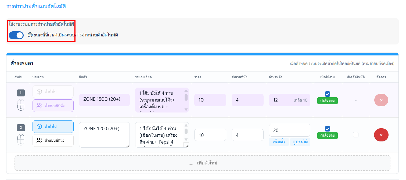
Task: Click the เปิดอัตโนมัติ column header
Action: (x=356, y=77)
